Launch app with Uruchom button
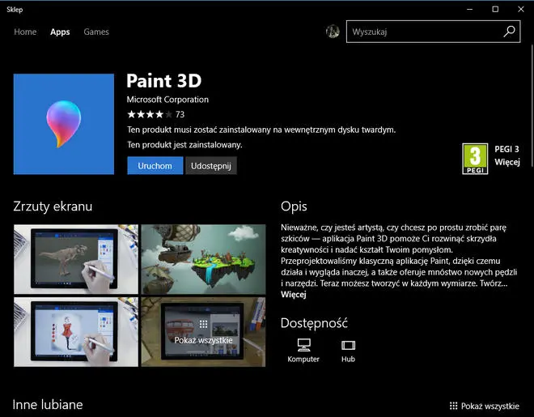The image size is (534, 417). (155, 165)
